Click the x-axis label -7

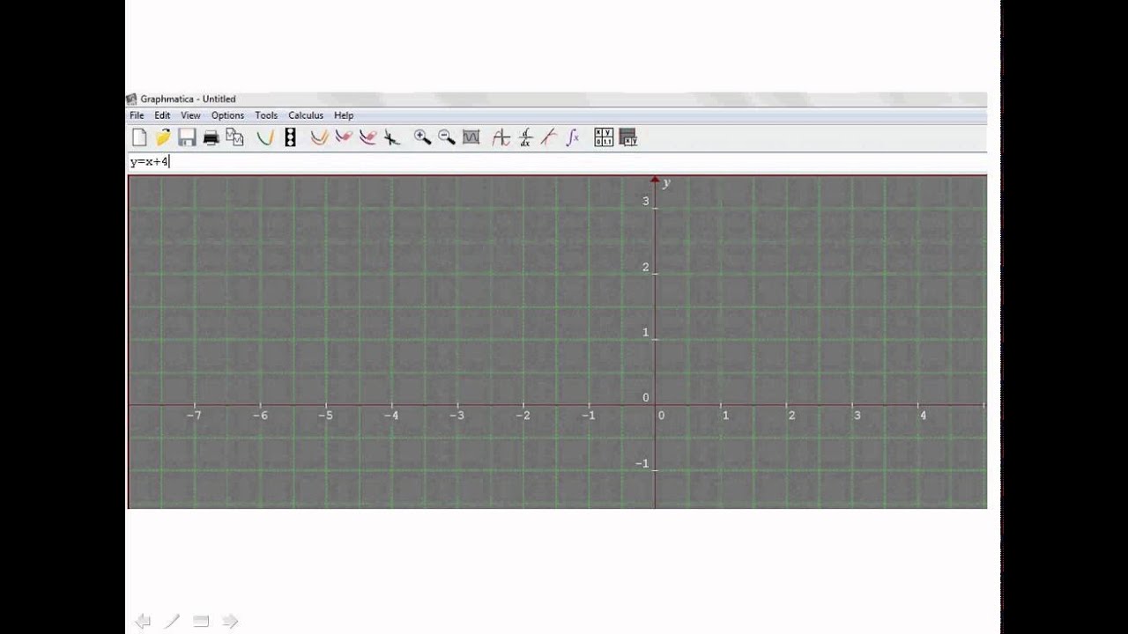(194, 416)
